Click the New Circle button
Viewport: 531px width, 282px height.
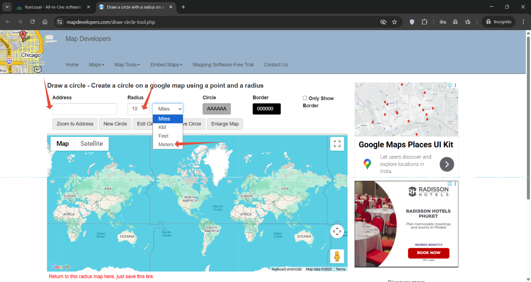pos(115,124)
